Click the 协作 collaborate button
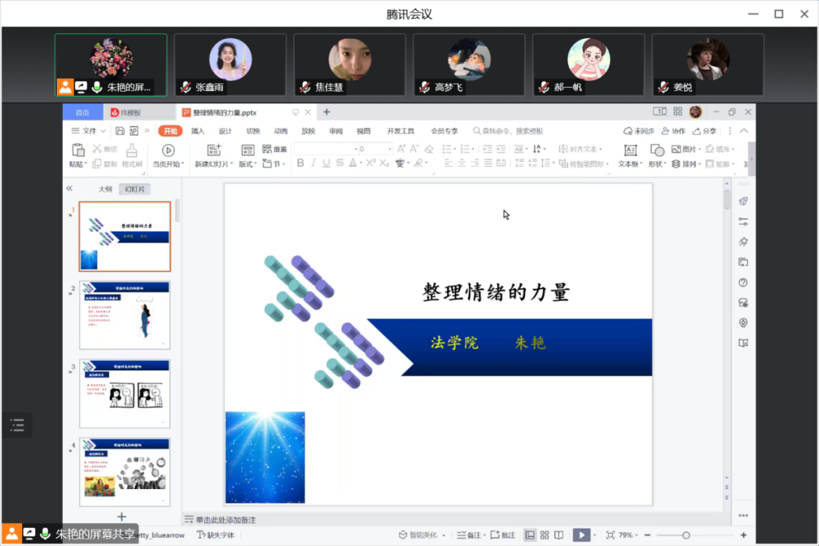 point(673,131)
